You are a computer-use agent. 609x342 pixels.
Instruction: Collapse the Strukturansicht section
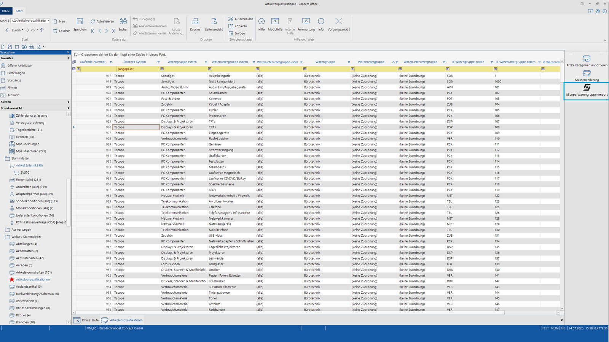[68, 108]
